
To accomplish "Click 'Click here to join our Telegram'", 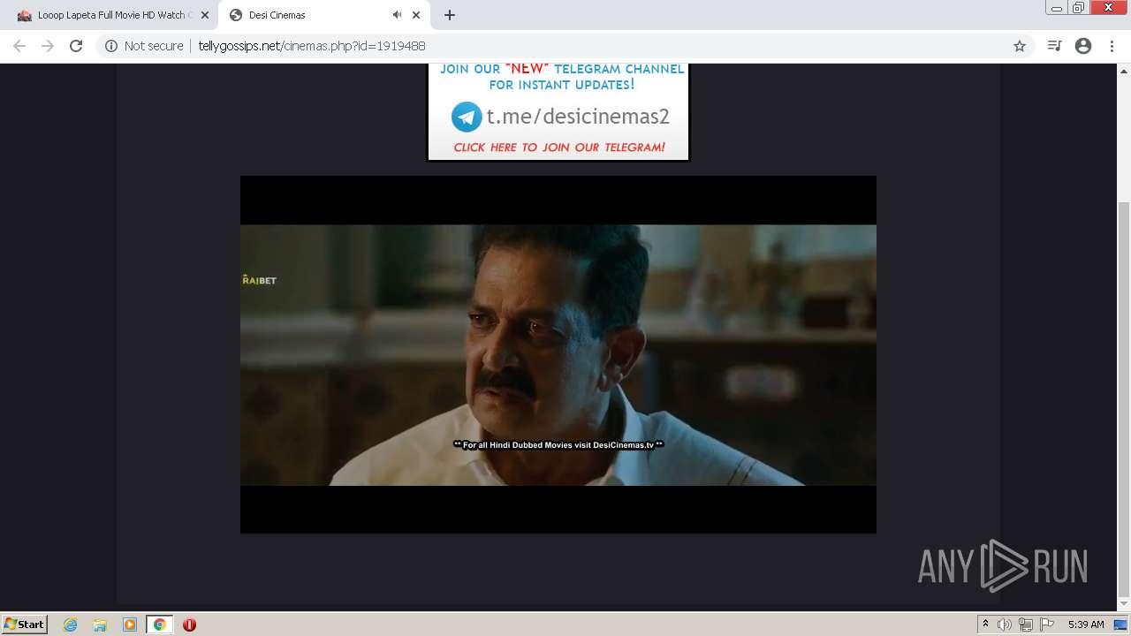I will tap(559, 148).
